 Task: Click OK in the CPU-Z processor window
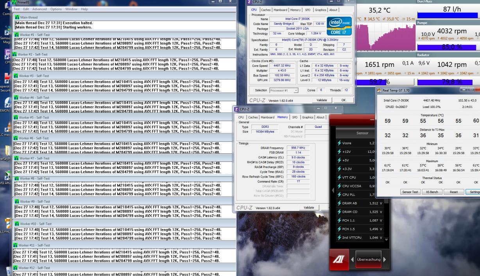344,100
